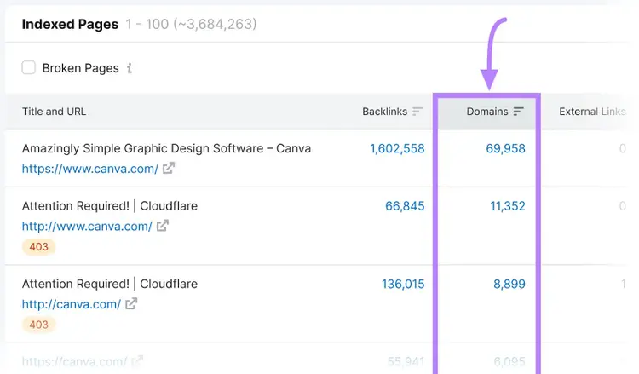Open backlinks count 1,602,558
Image resolution: width=639 pixels, height=374 pixels.
pos(397,149)
